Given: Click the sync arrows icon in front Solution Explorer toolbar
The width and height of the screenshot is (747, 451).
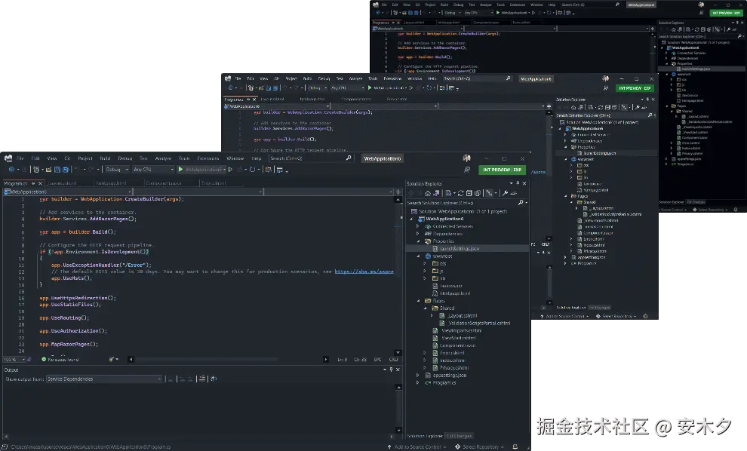Looking at the screenshot, I should click(461, 193).
